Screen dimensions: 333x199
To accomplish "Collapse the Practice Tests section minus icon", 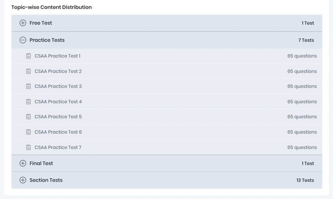I will pos(23,40).
